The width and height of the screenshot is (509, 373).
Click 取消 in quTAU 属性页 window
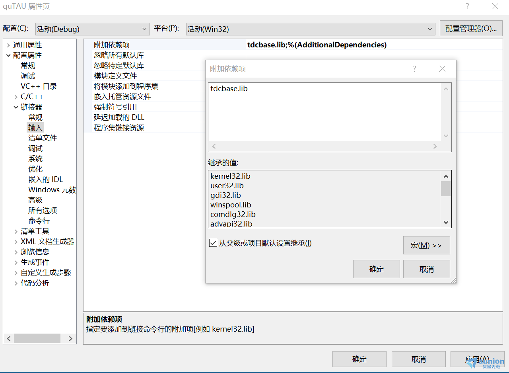(418, 359)
